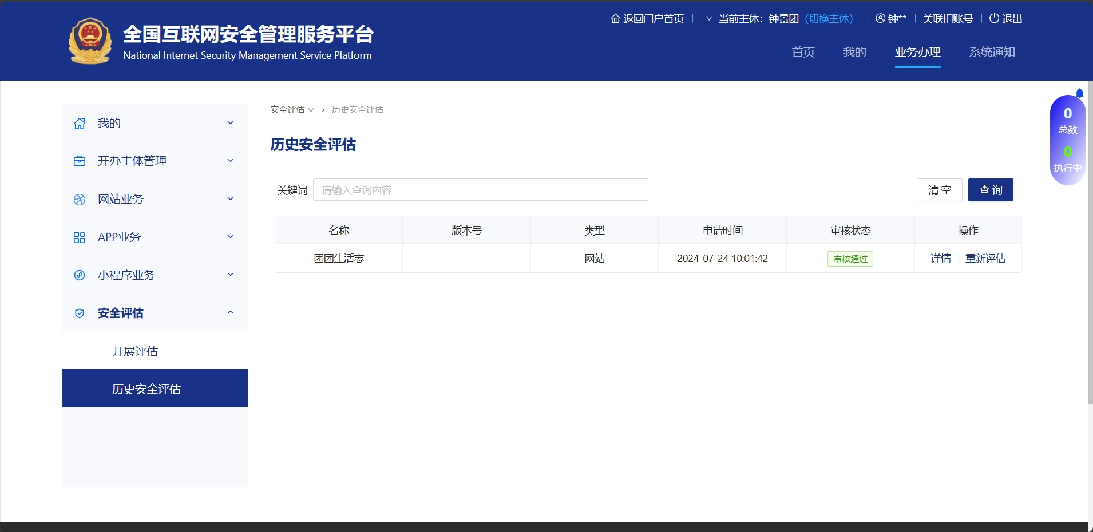This screenshot has width=1093, height=532.
Task: Click the 重新评估 link for 团团生活志
Action: [x=985, y=259]
